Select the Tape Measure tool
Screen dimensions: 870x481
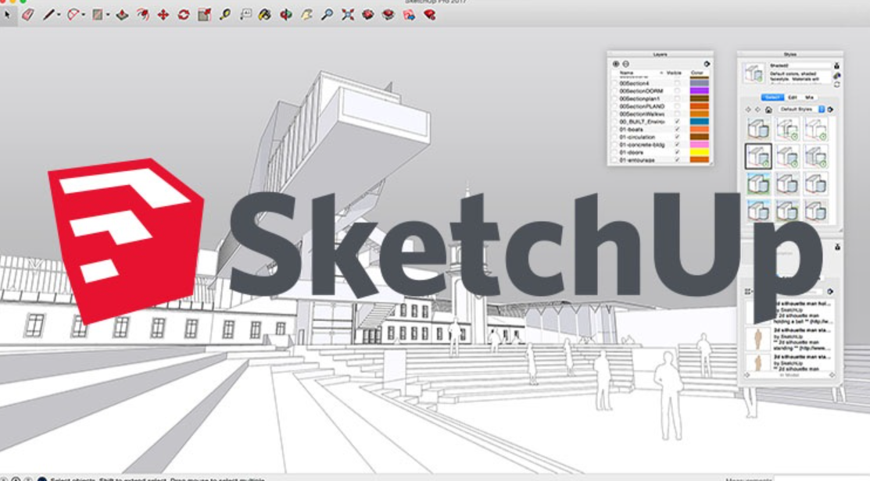point(224,15)
